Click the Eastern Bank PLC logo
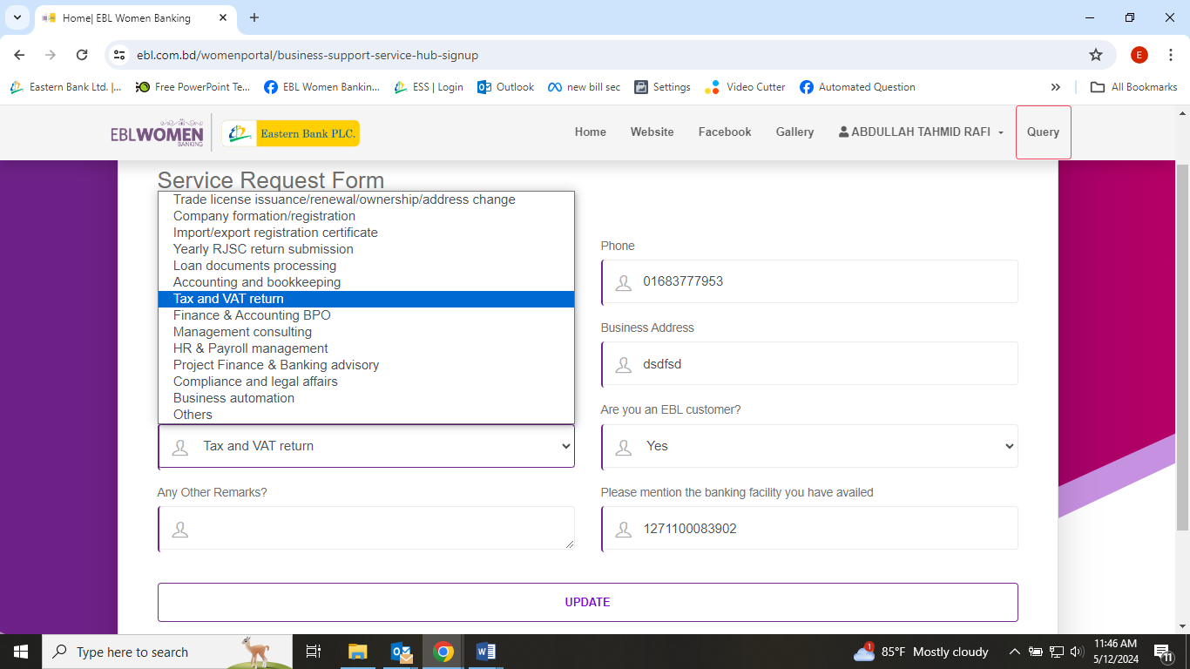This screenshot has width=1190, height=669. click(x=290, y=133)
